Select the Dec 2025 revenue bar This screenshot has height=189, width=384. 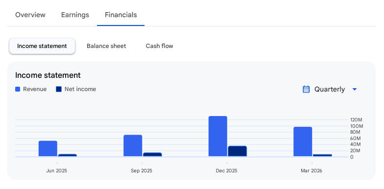coord(217,136)
